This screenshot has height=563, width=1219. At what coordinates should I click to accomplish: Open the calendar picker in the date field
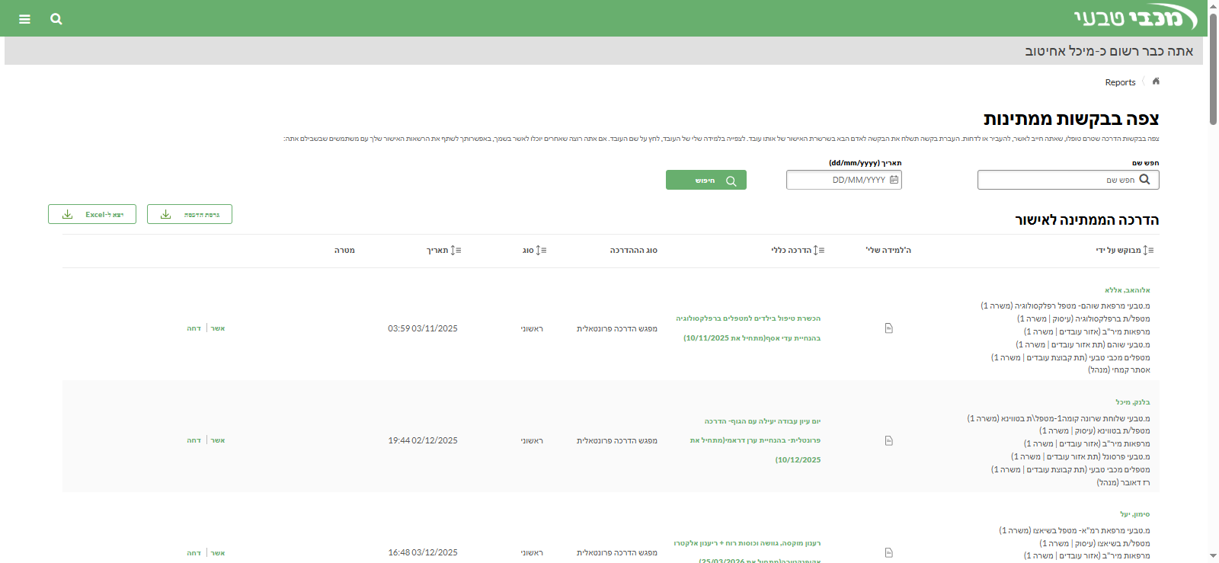click(894, 180)
